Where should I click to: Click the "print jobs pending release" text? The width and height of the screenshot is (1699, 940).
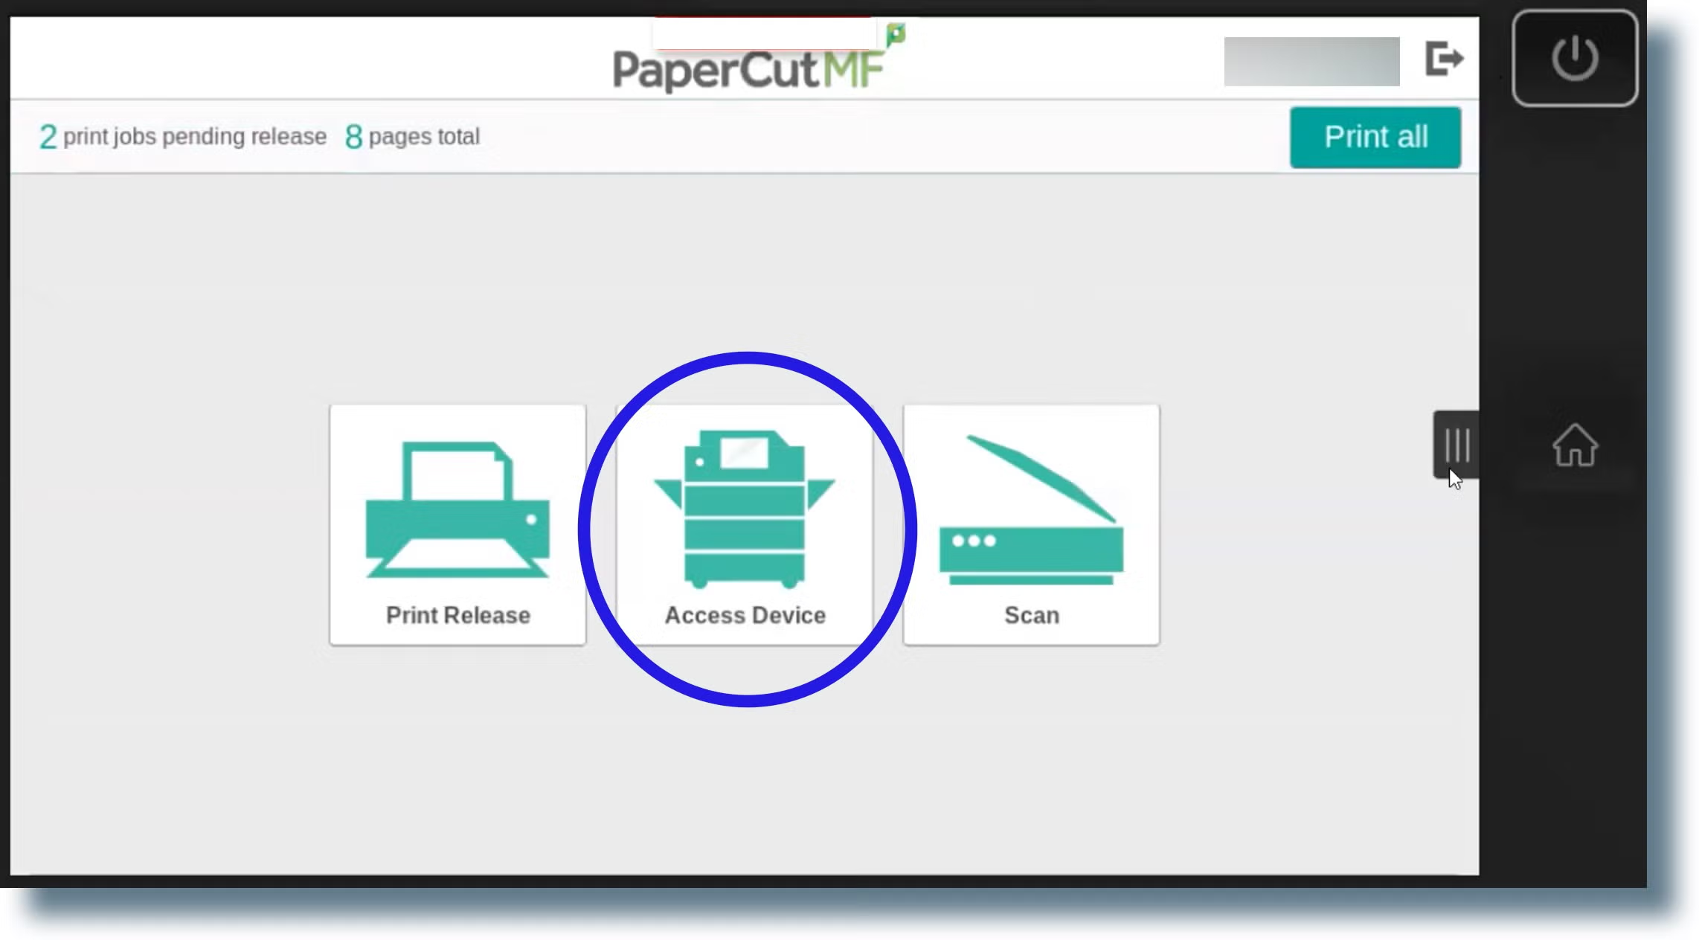pos(195,137)
